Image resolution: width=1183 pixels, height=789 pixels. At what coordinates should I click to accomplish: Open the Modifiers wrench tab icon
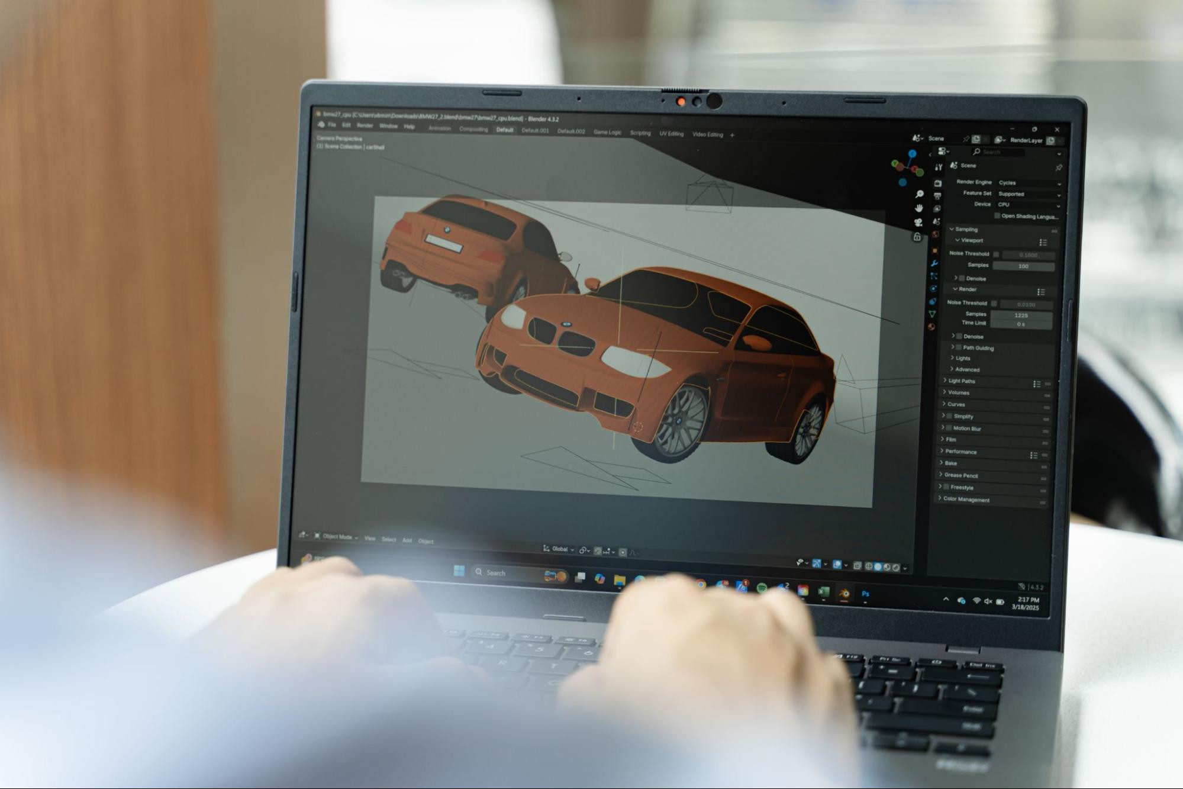click(x=934, y=263)
